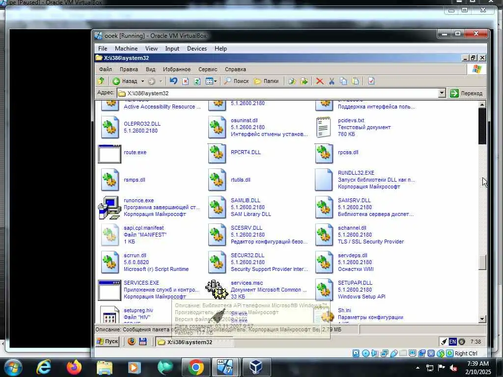Open the Сервис menu
The image size is (503, 377).
tap(208, 69)
